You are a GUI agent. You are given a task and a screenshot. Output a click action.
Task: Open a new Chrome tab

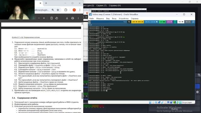(46, 3)
